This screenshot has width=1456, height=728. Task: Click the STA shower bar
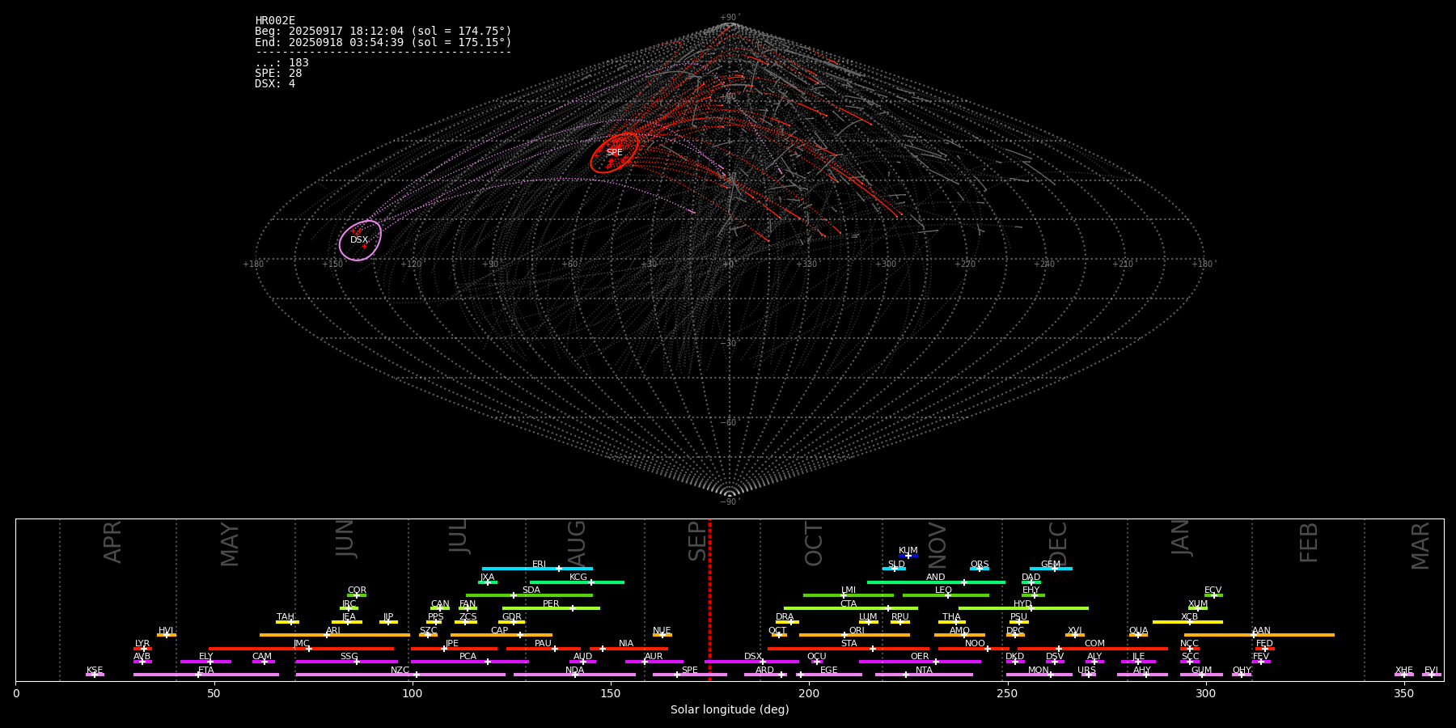coord(849,649)
